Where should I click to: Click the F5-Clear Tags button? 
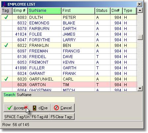click(62, 116)
